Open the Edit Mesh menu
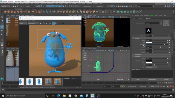This screenshot has width=175, height=98. 37,4
